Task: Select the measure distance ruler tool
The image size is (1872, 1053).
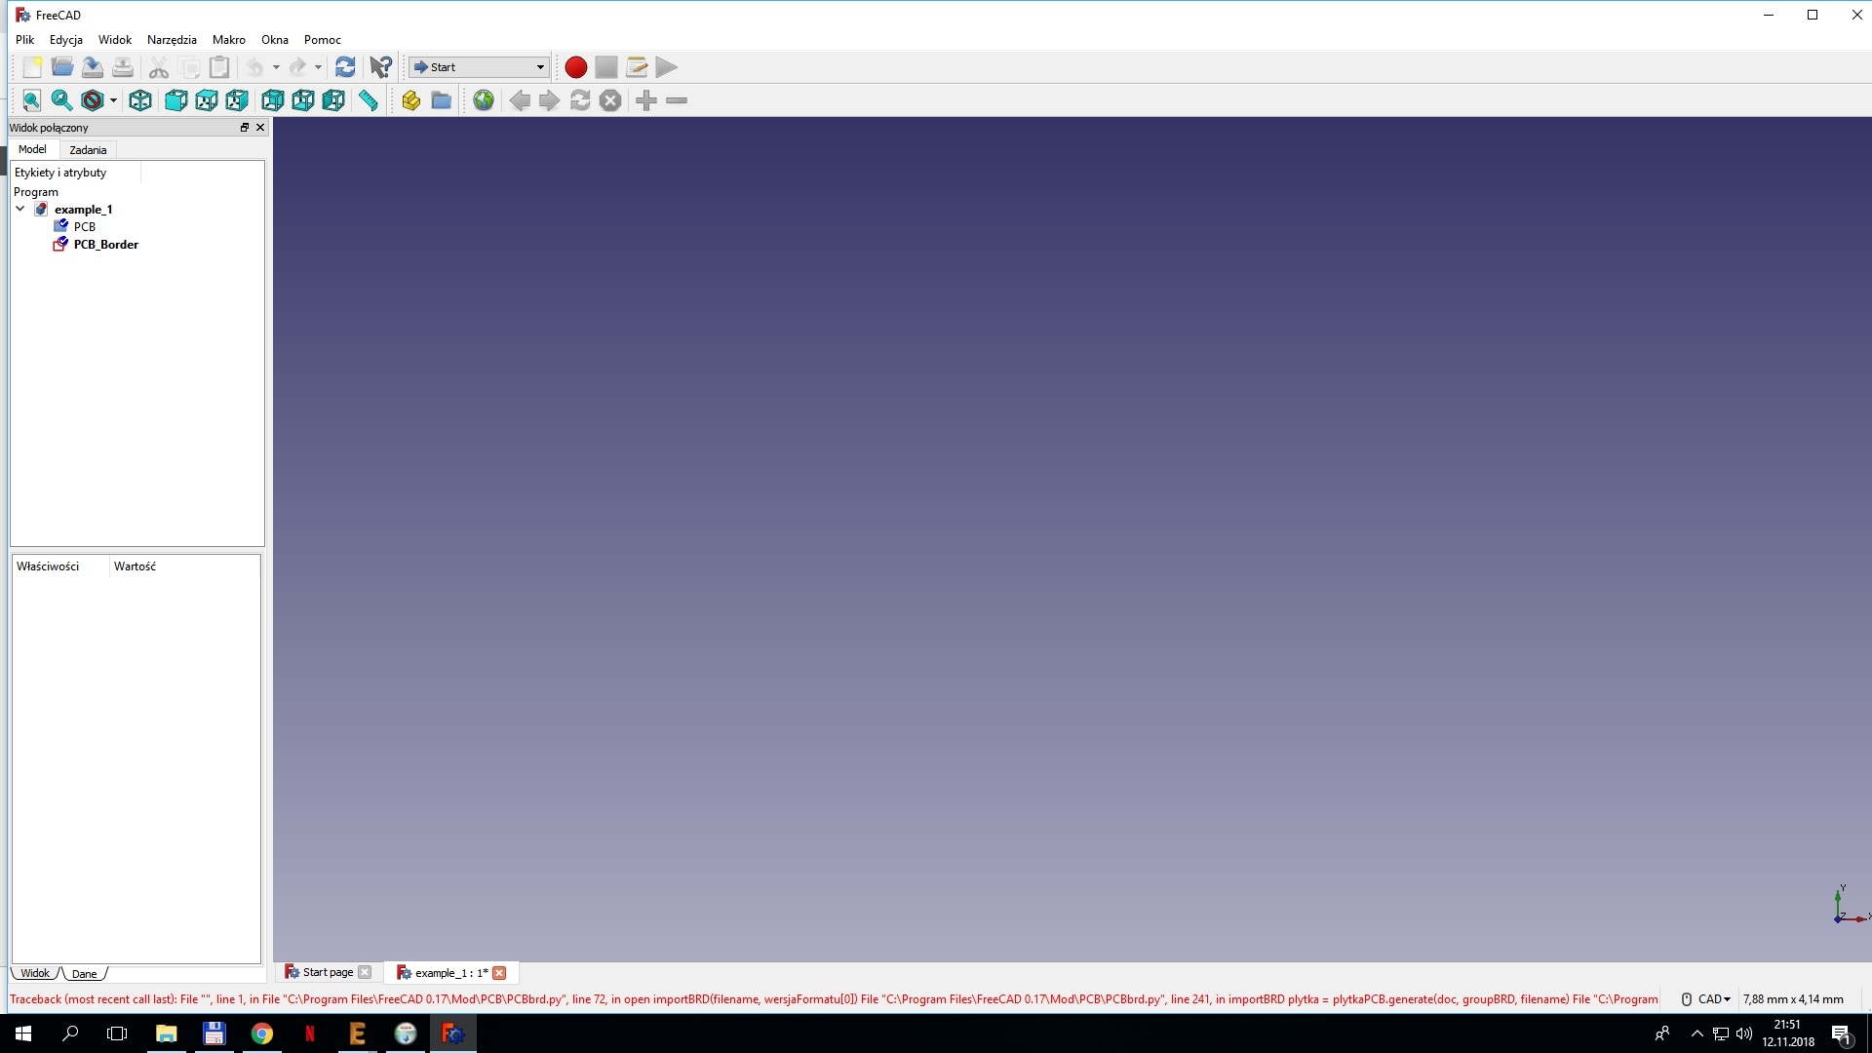Action: pos(369,100)
